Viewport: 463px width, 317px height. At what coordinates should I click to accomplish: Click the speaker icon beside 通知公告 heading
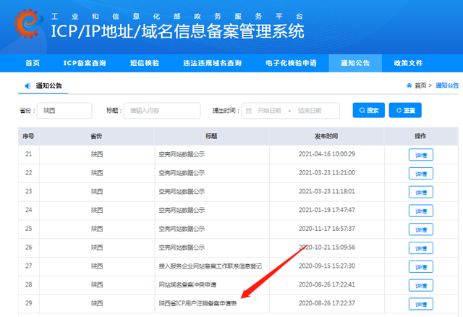27,86
